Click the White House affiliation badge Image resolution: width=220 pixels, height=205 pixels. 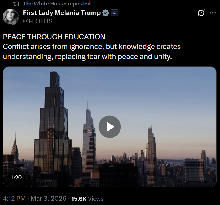pos(114,13)
